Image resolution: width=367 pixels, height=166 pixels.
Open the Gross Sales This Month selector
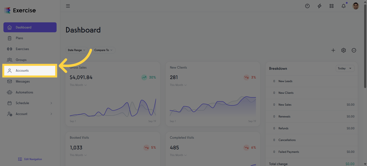pos(78,85)
